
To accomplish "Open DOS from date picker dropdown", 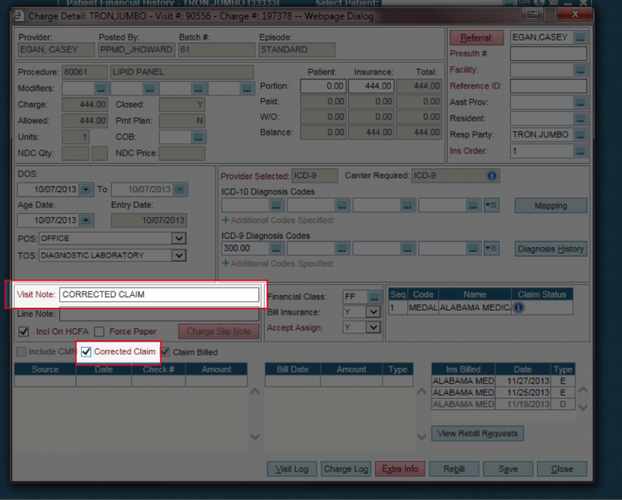I will click(x=86, y=190).
